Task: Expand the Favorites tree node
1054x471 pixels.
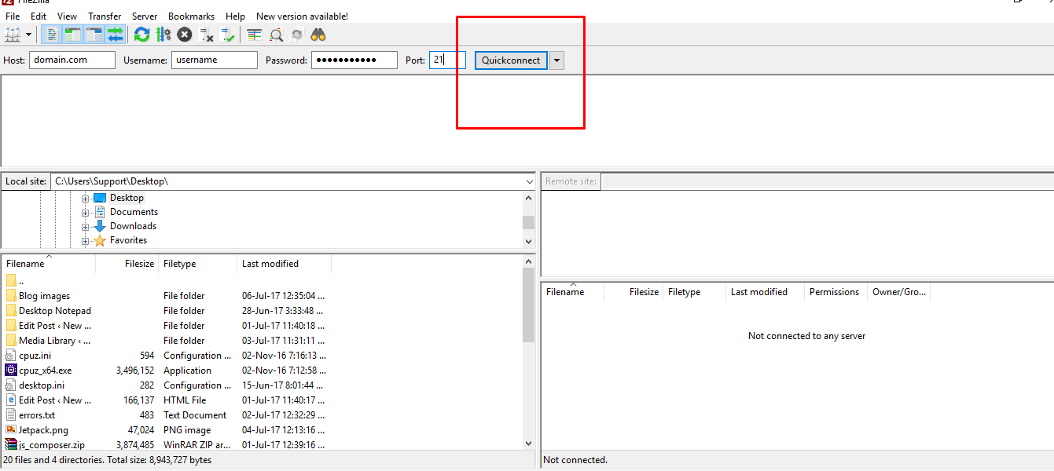Action: coord(85,241)
